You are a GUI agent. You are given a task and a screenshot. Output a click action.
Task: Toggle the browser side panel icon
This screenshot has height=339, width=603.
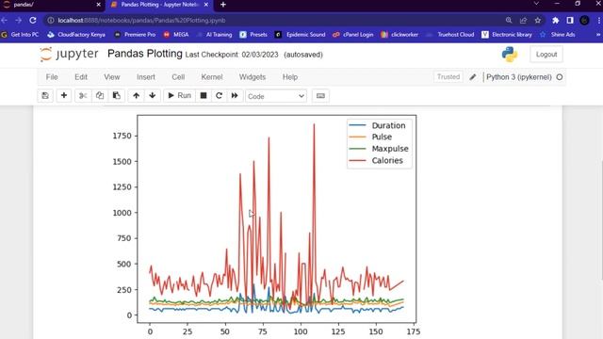click(570, 21)
